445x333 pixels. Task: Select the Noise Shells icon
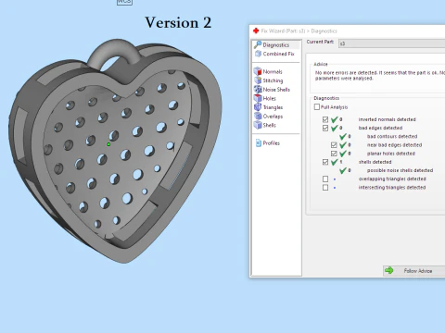(258, 89)
